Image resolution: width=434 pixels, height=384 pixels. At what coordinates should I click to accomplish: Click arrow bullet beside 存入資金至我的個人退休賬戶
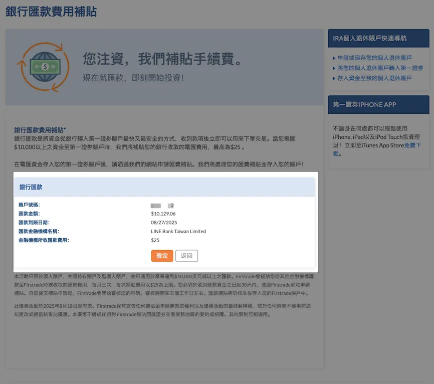334,79
